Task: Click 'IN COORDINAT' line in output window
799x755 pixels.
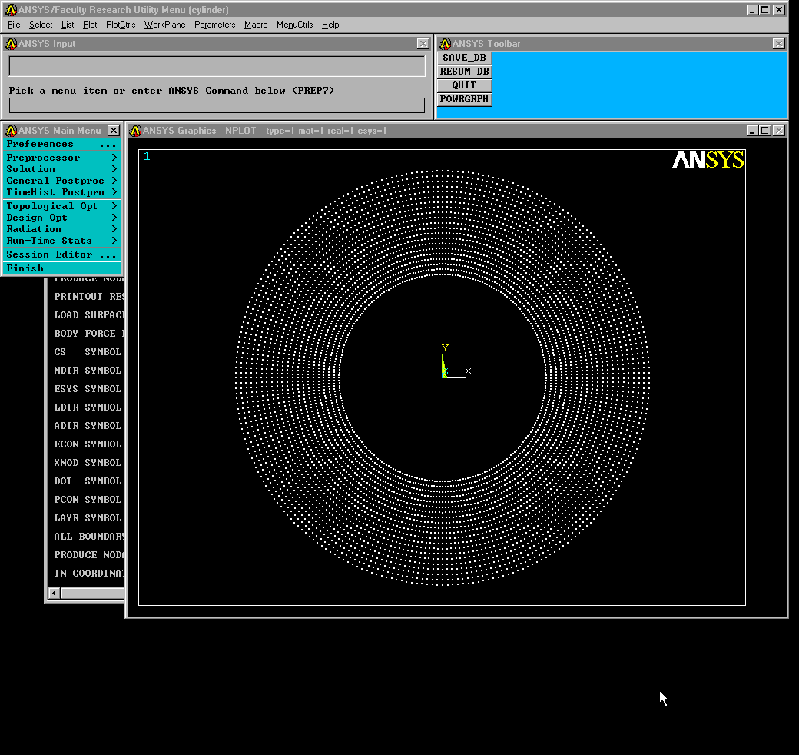Action: (89, 574)
